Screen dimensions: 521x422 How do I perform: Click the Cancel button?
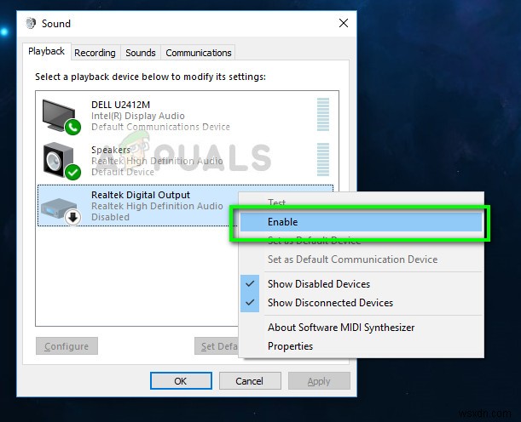pyautogui.click(x=250, y=381)
